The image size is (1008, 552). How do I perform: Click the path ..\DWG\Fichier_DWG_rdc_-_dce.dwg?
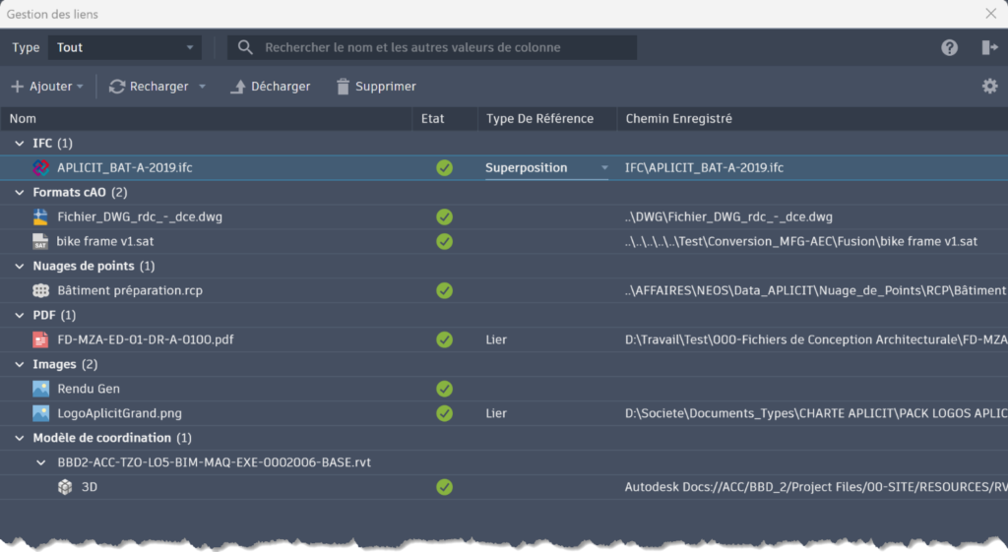pos(728,216)
